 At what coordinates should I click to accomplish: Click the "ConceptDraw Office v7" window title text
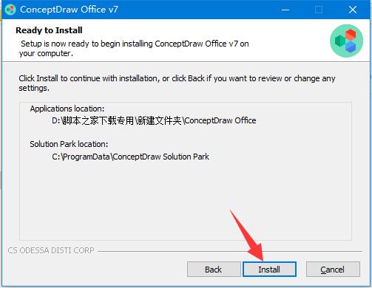point(69,10)
